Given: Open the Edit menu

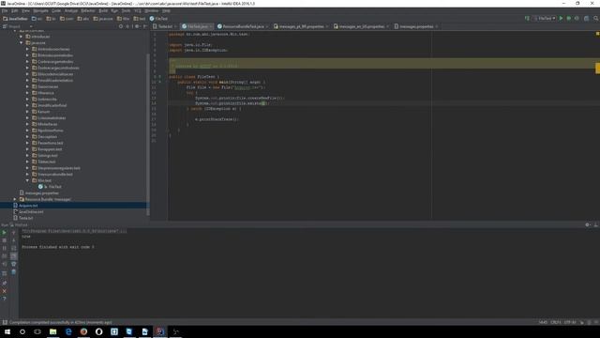Looking at the screenshot, I should [x=15, y=10].
